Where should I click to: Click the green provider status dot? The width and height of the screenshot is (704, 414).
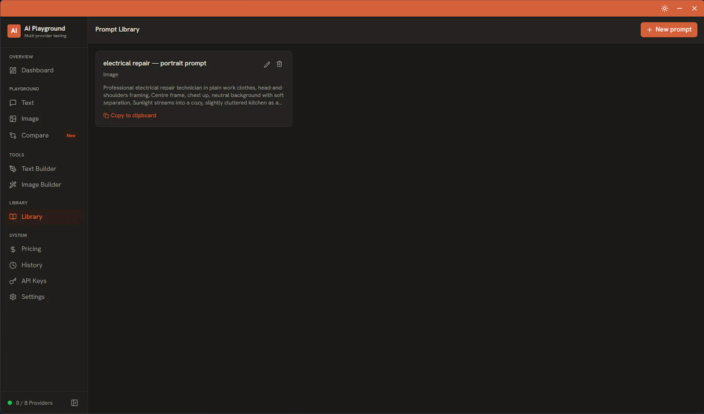10,403
